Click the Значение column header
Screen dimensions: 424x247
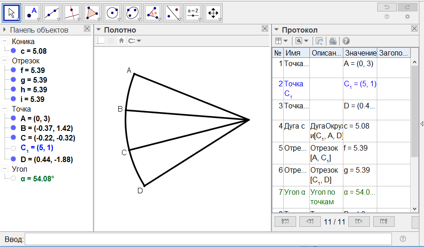coord(360,53)
